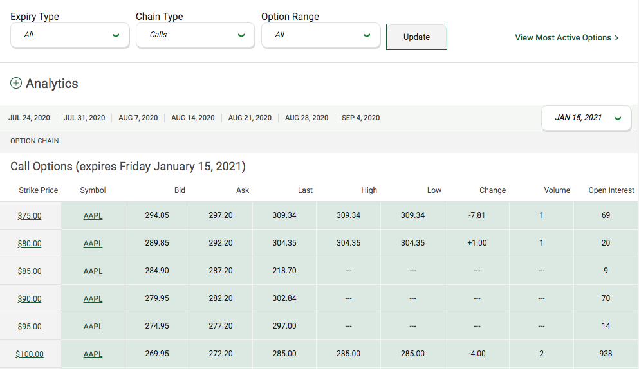Open the Chain Type Calls dropdown
Image resolution: width=639 pixels, height=369 pixels.
click(x=196, y=35)
